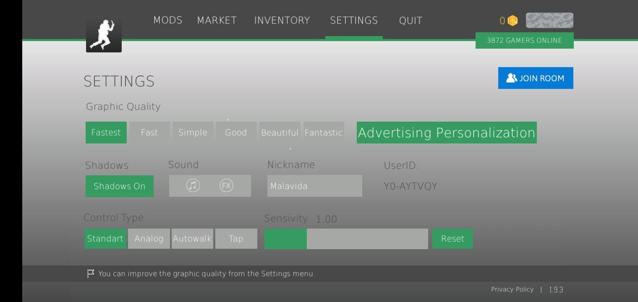Toggle the music note sound icon

click(x=193, y=185)
